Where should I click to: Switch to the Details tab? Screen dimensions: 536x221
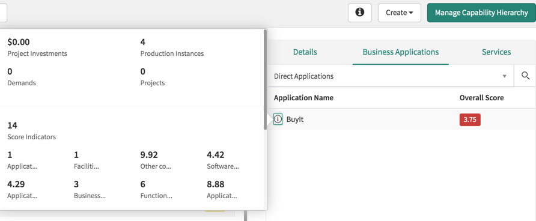[305, 52]
